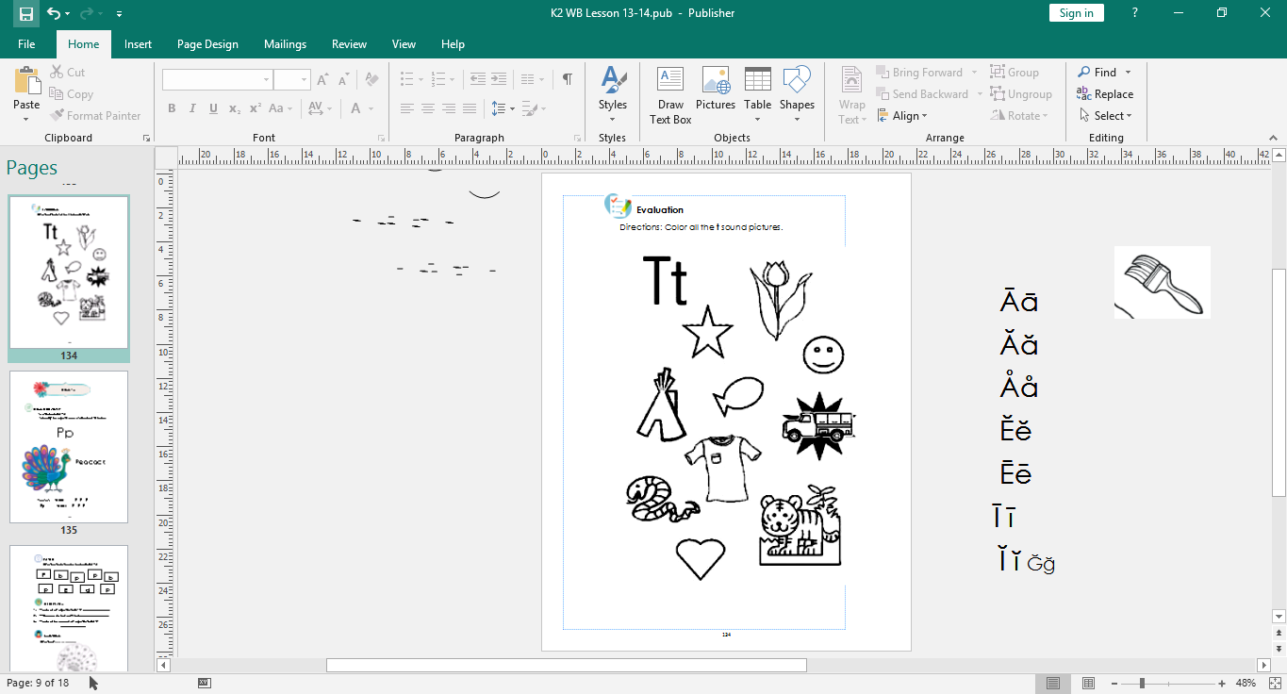Click the Styles button in ribbon
Viewport: 1287px width, 694px height.
point(613,95)
